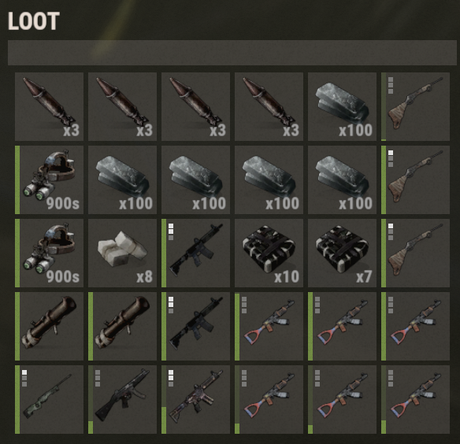The image size is (460, 444).
Task: Select the black LR-300 in fourth row
Action: click(195, 326)
